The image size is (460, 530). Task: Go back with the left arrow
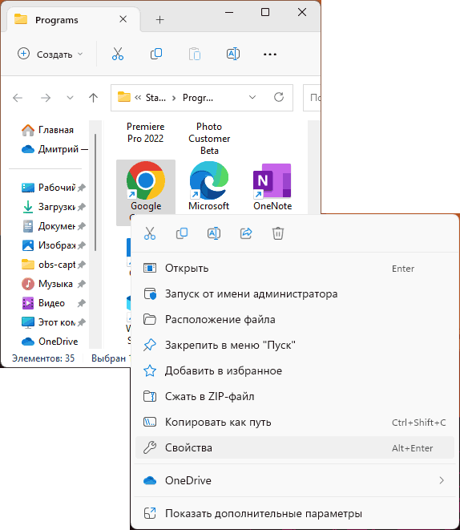click(x=18, y=98)
